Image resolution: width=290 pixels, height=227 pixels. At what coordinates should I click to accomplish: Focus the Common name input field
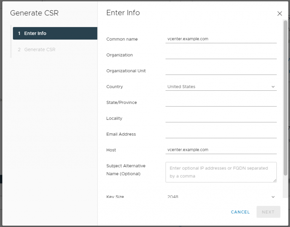(221, 39)
